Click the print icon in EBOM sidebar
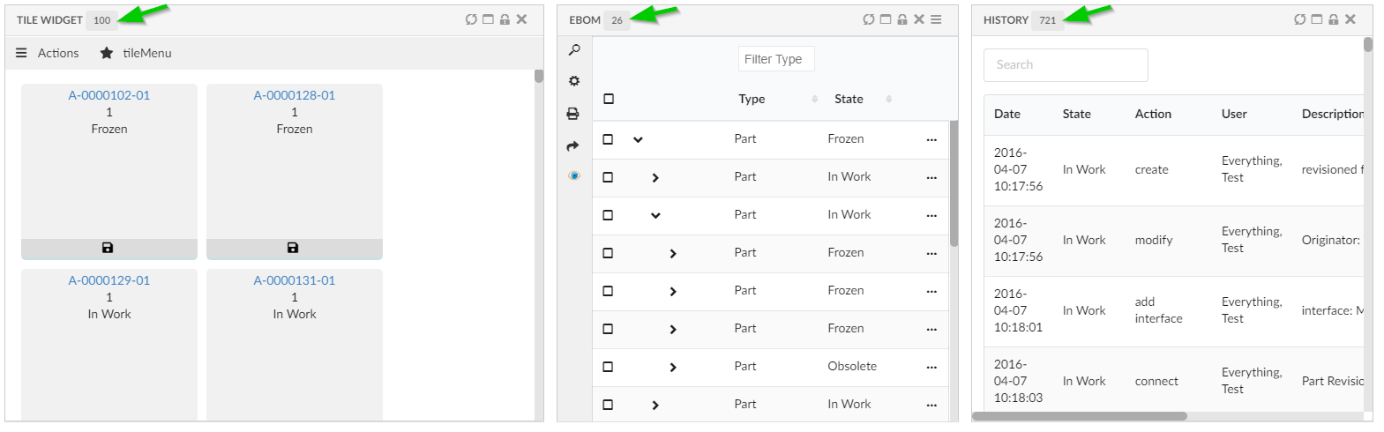 pyautogui.click(x=573, y=114)
